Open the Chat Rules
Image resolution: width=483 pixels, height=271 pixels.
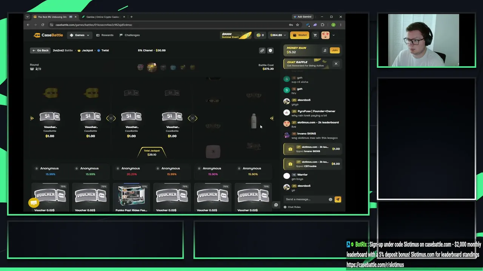(x=292, y=207)
